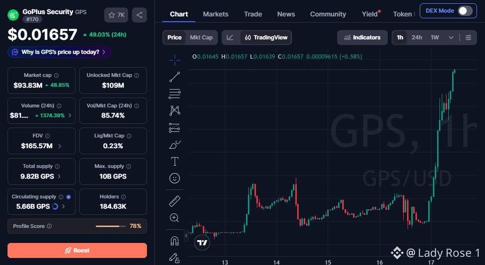Click the $0.01657 price value

click(x=42, y=34)
